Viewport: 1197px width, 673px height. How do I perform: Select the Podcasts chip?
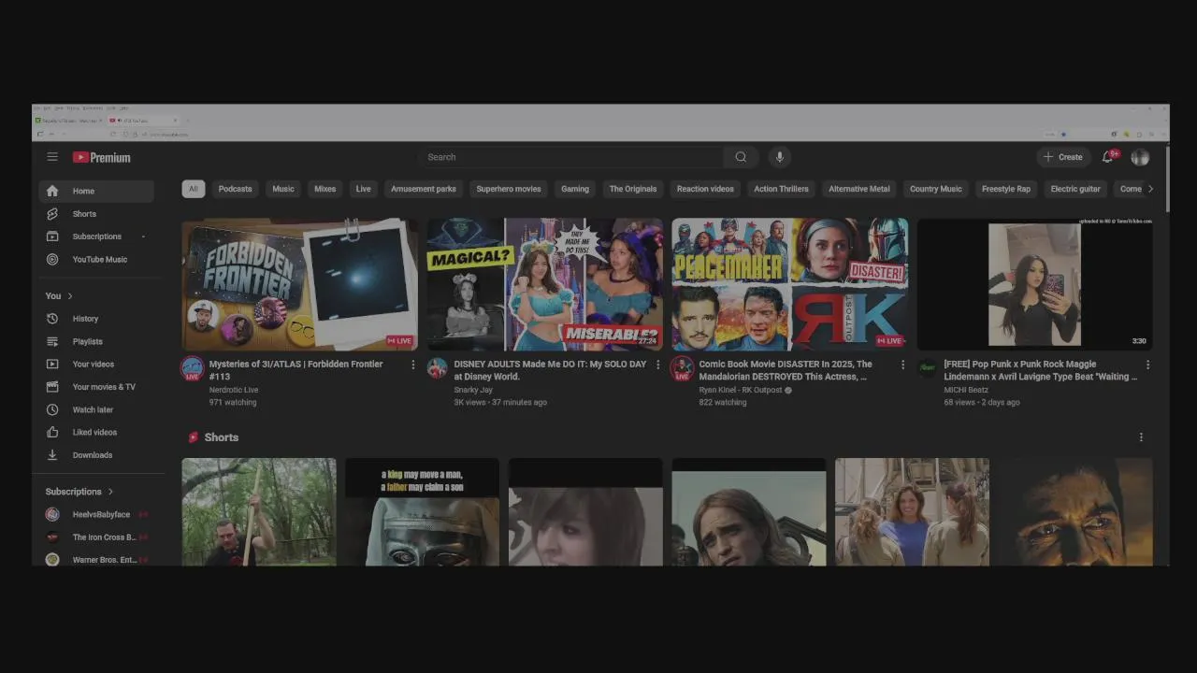tap(235, 189)
